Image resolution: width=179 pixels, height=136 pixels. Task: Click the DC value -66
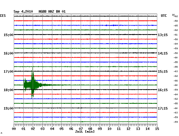[x=176, y=81]
